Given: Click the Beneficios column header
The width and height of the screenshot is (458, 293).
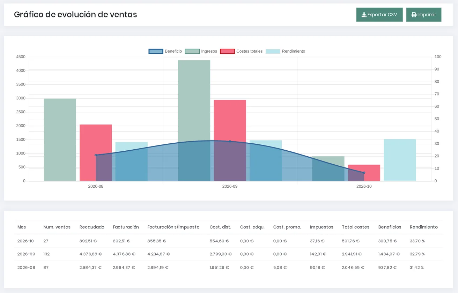Looking at the screenshot, I should pyautogui.click(x=390, y=227).
